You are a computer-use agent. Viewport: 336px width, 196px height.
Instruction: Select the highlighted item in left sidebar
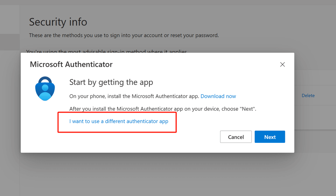(x=10, y=42)
